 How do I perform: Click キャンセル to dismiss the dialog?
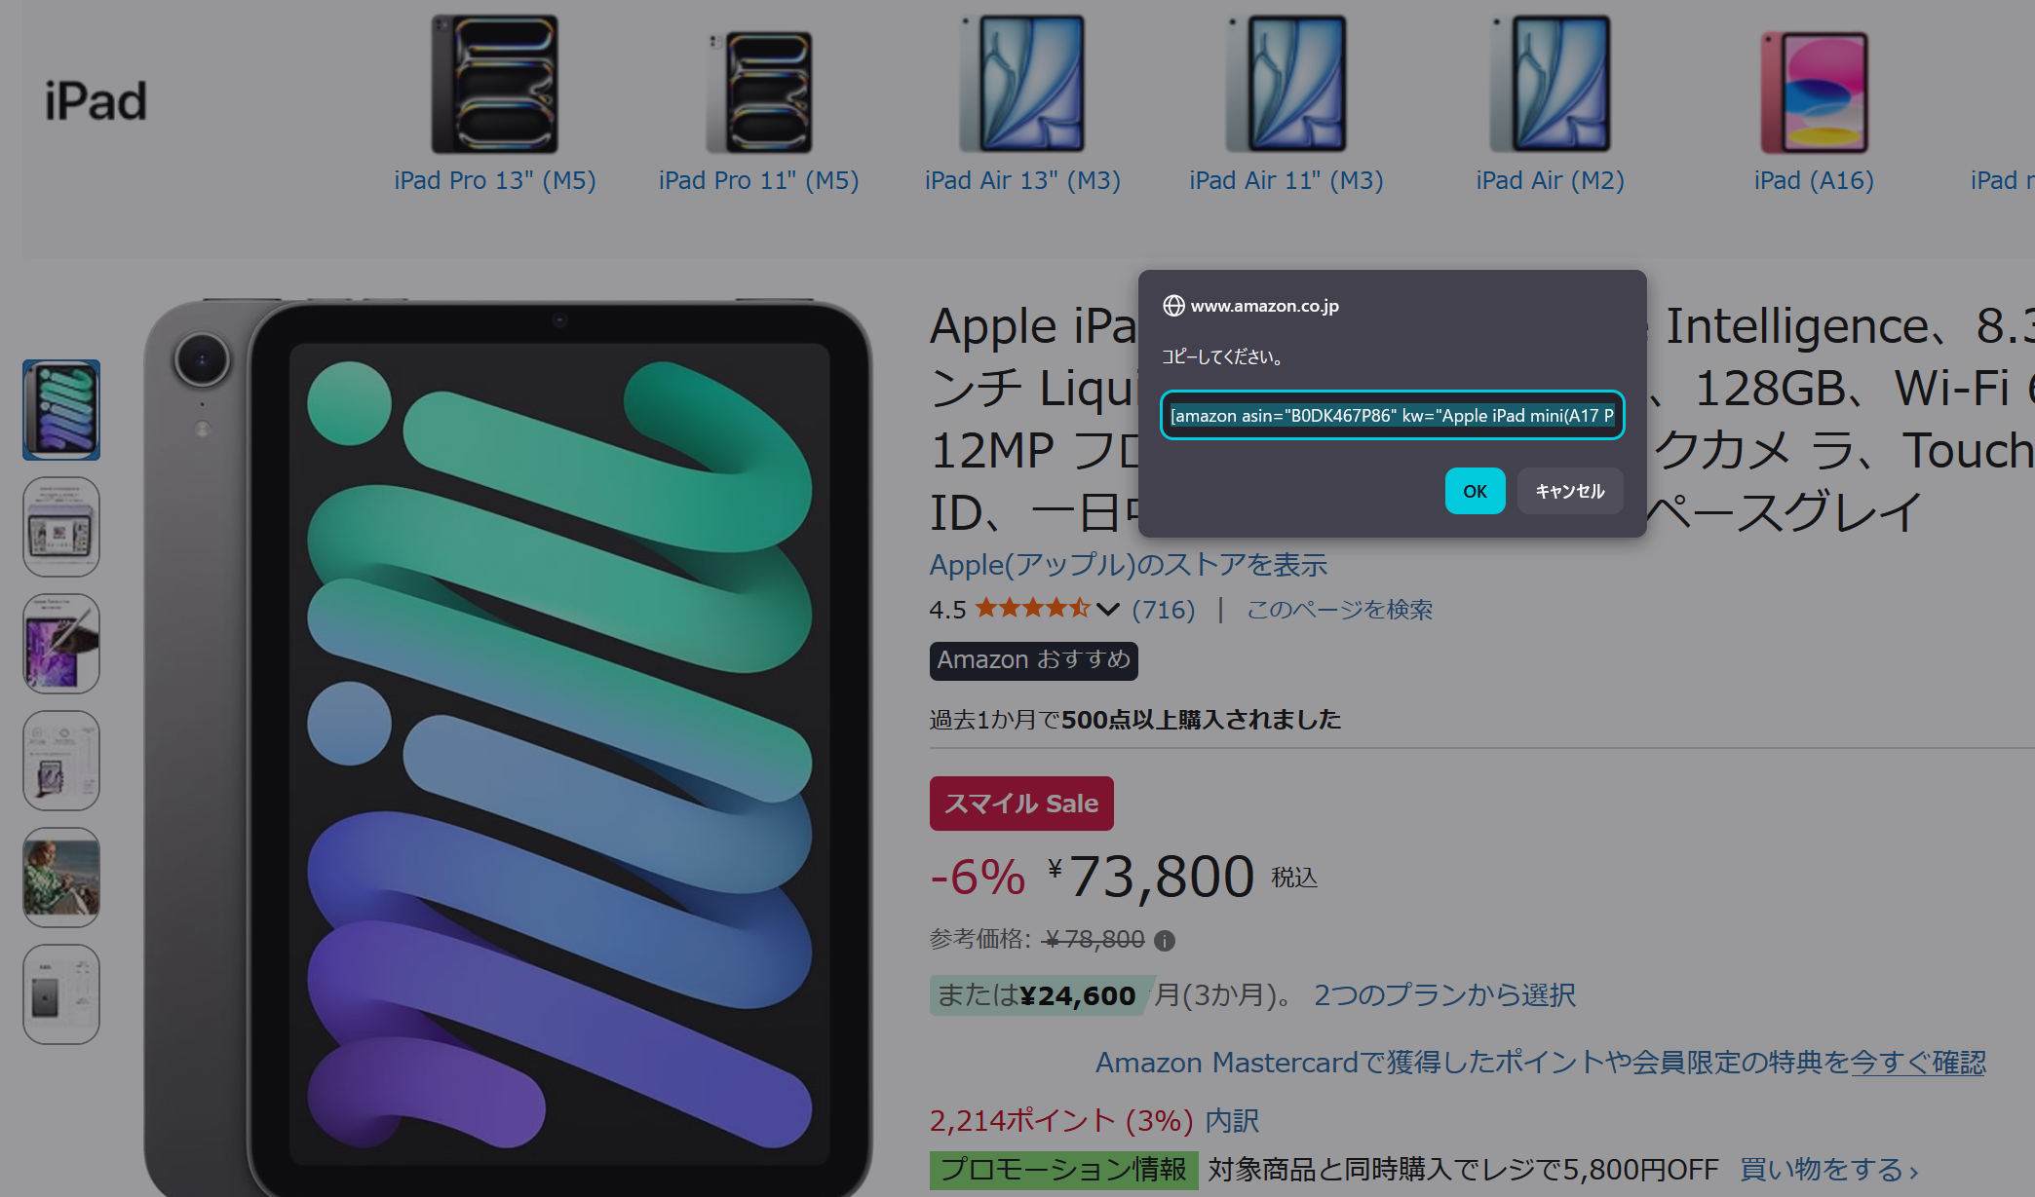pos(1569,491)
